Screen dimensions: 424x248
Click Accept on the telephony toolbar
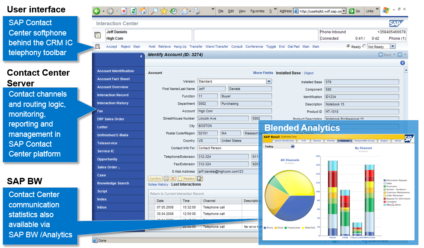pos(112,47)
